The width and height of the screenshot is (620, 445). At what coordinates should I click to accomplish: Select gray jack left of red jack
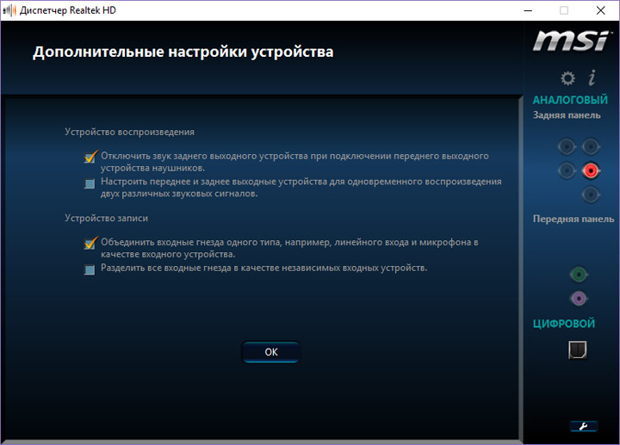tap(567, 170)
